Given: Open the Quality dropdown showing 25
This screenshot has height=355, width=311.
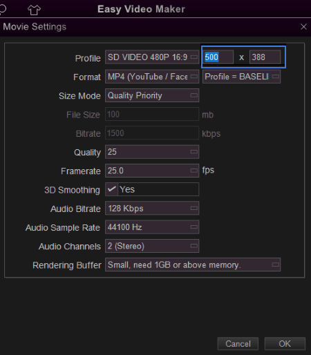Looking at the screenshot, I should [x=152, y=152].
